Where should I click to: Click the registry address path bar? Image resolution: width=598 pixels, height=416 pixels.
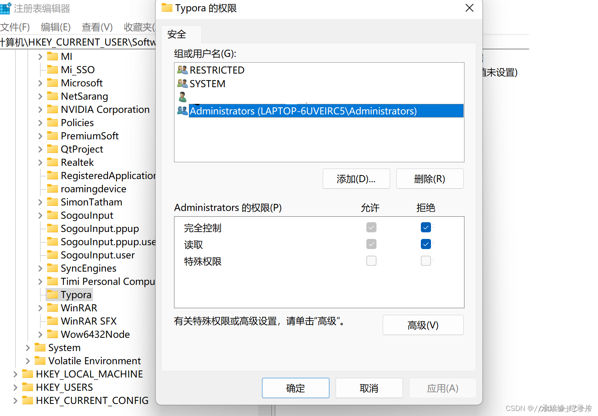click(x=78, y=42)
